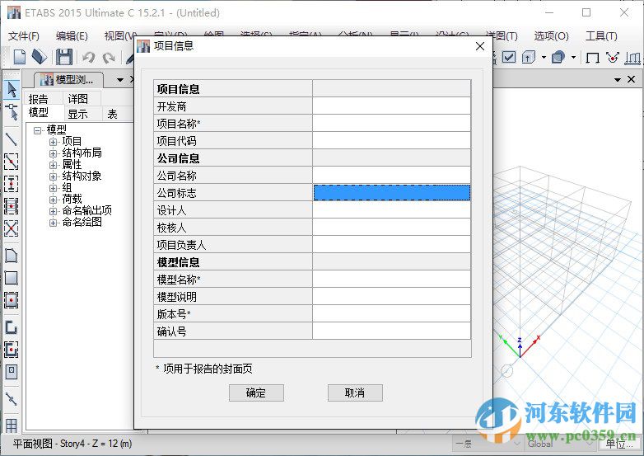Switch to the 显示 tab
The image size is (644, 456).
point(78,114)
